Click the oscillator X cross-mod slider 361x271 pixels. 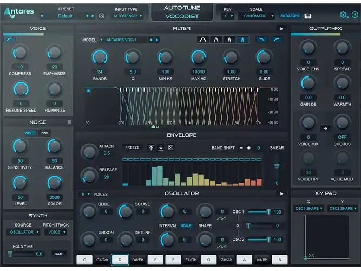pyautogui.click(x=259, y=225)
